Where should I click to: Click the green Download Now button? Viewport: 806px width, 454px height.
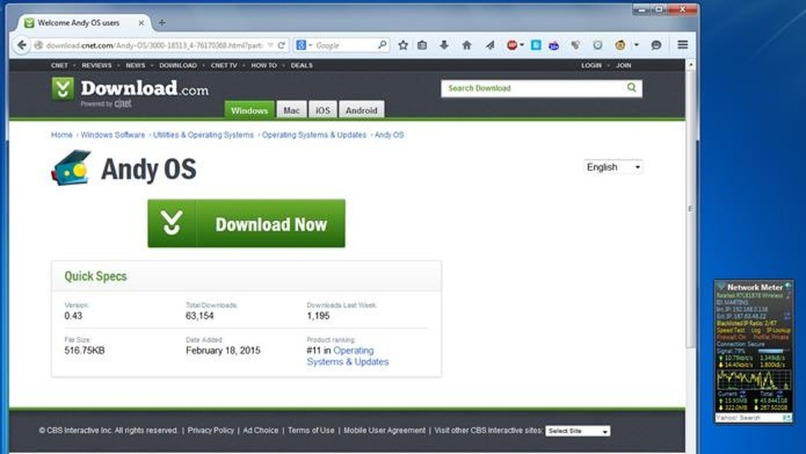click(x=246, y=223)
